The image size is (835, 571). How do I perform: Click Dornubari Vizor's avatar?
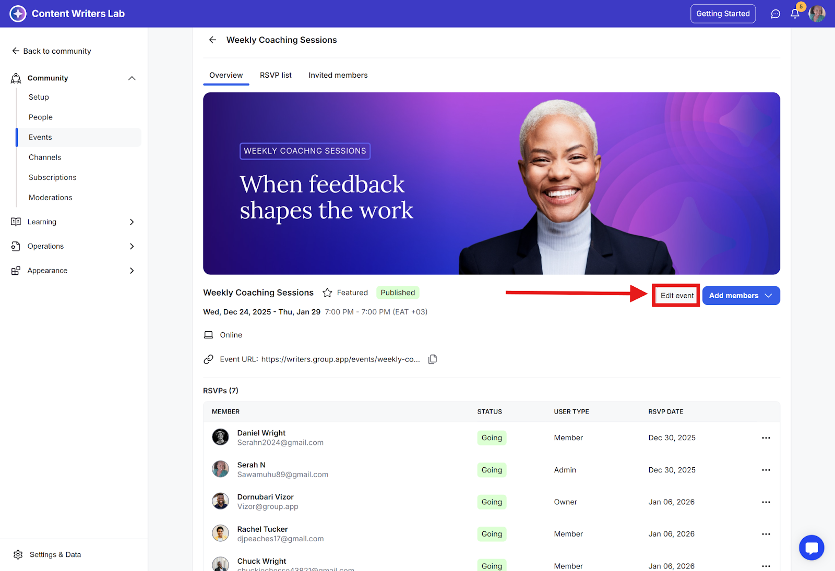220,501
